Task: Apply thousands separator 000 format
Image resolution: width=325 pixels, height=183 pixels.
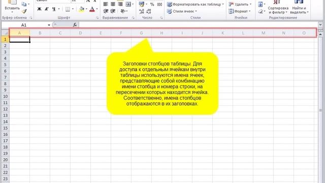Action: [x=159, y=4]
